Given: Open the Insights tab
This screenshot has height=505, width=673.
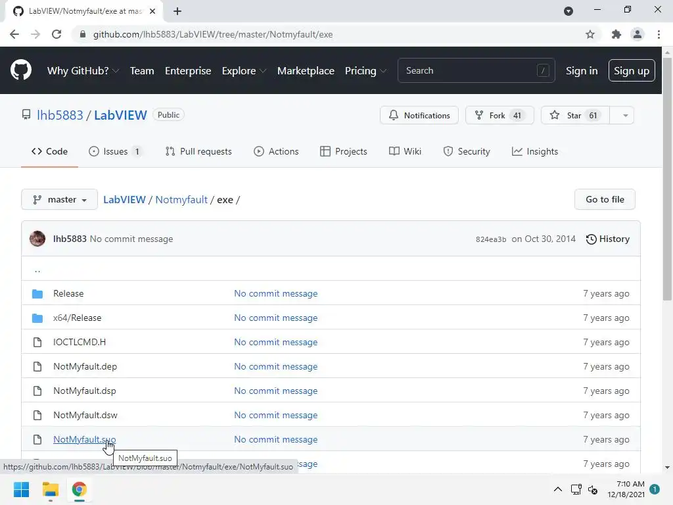Looking at the screenshot, I should pos(535,152).
